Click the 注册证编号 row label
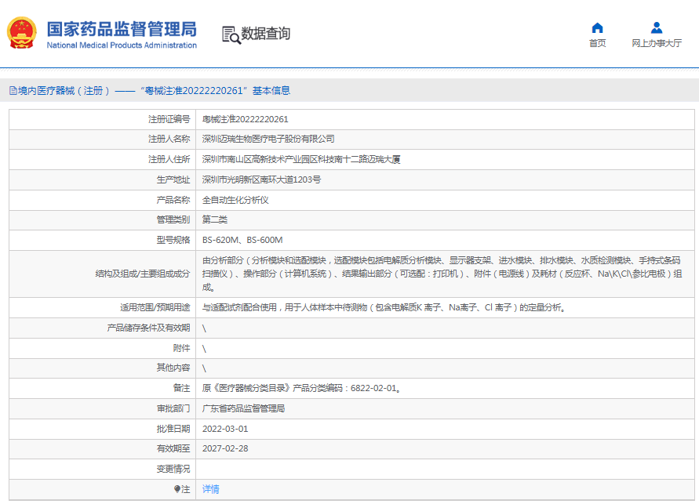The height and width of the screenshot is (504, 699). [169, 119]
